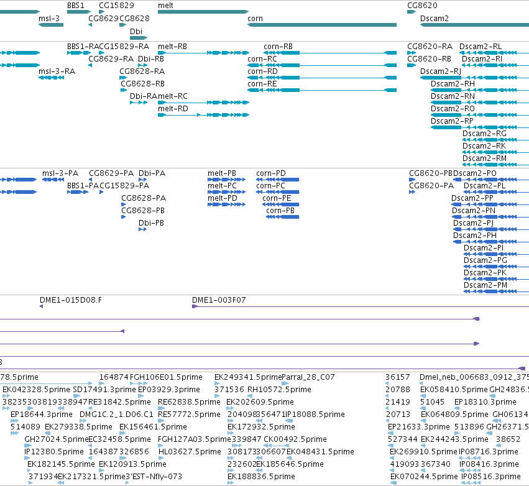The height and width of the screenshot is (486, 529).
Task: Select the CG8629-RA transcript label
Action: point(111,59)
